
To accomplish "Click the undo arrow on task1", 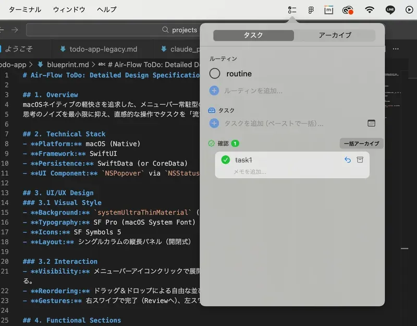I will (x=348, y=160).
